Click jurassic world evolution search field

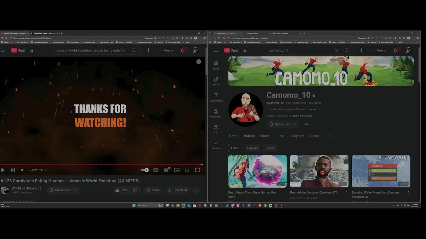click(88, 50)
